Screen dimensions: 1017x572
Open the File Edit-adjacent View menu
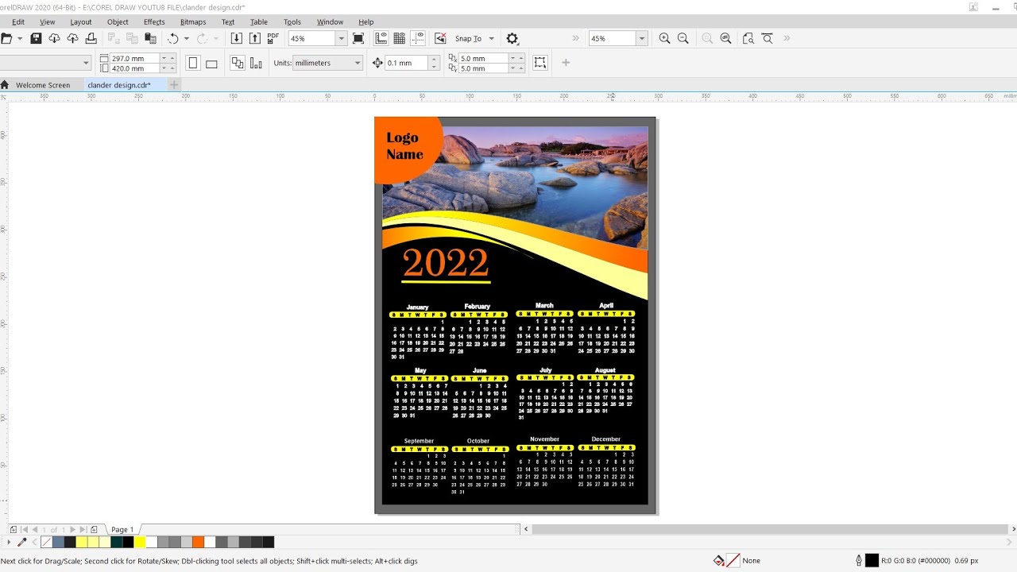tap(48, 22)
